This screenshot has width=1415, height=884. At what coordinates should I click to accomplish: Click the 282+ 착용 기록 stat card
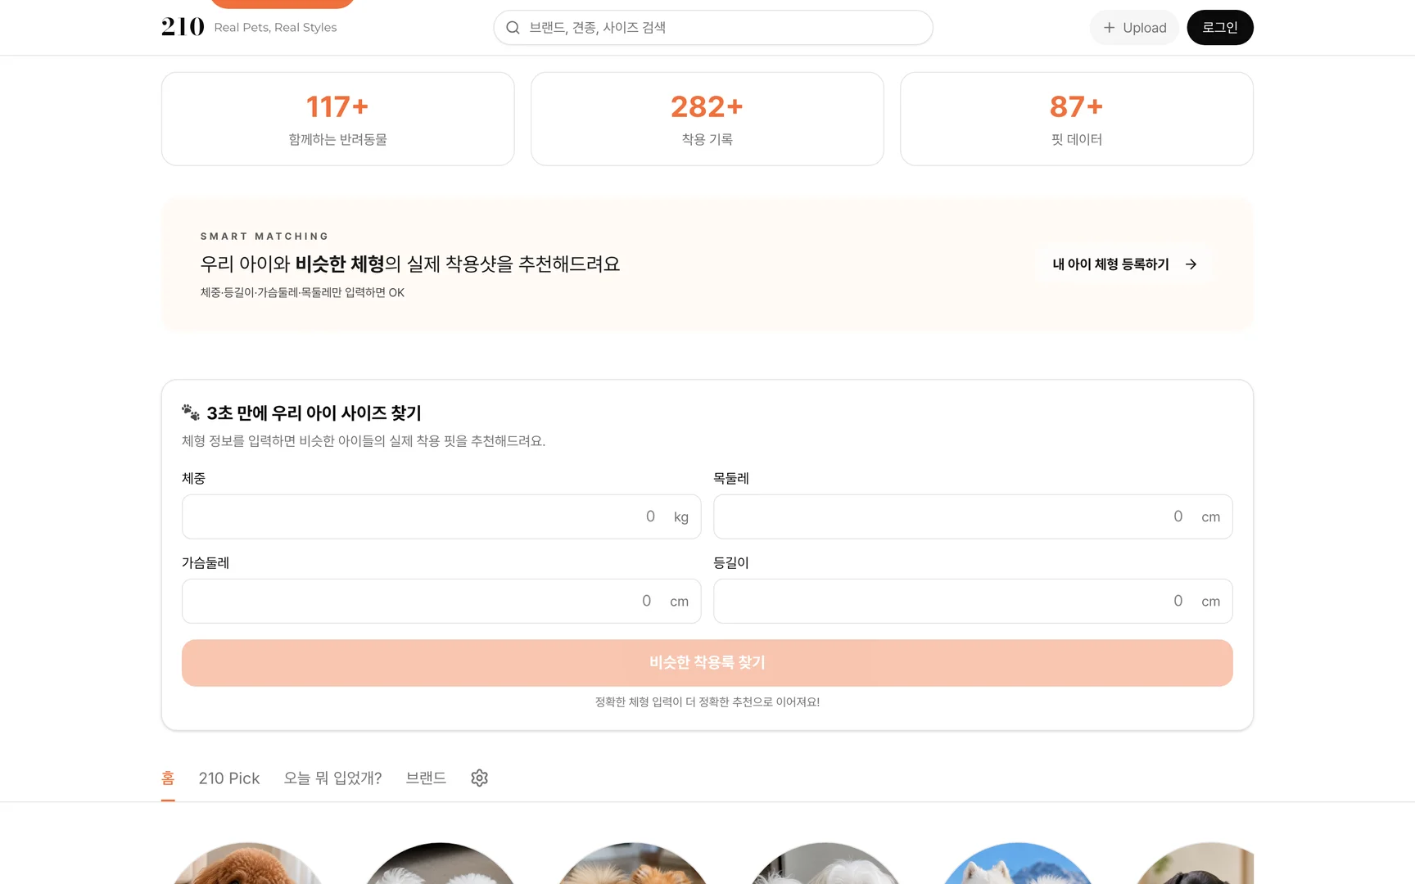(x=707, y=119)
